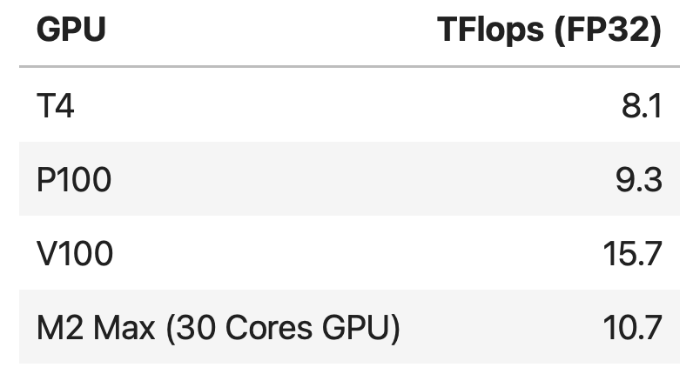This screenshot has height=374, width=693.
Task: Click the closing parenthesis after GPU in last row
Action: pyautogui.click(x=394, y=328)
